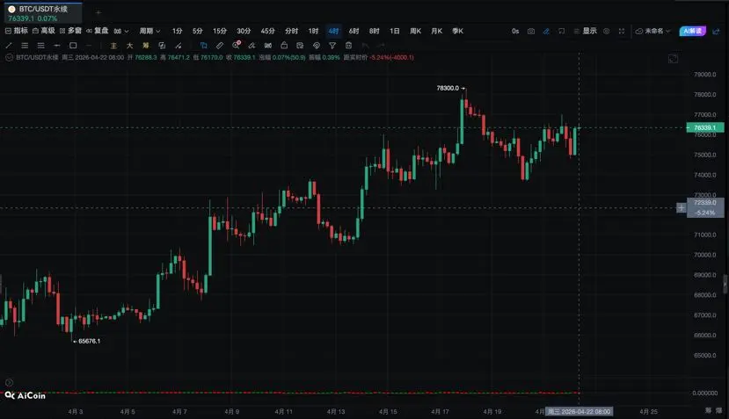Add a new chart tab
729x419 pixels.
pyautogui.click(x=98, y=12)
